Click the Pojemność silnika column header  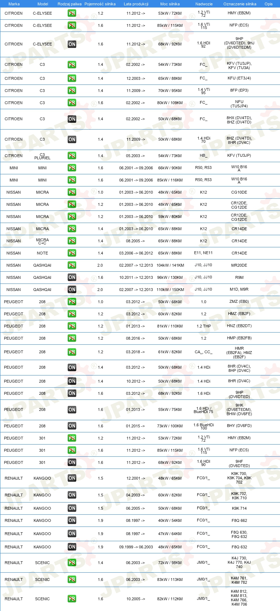(x=100, y=4)
